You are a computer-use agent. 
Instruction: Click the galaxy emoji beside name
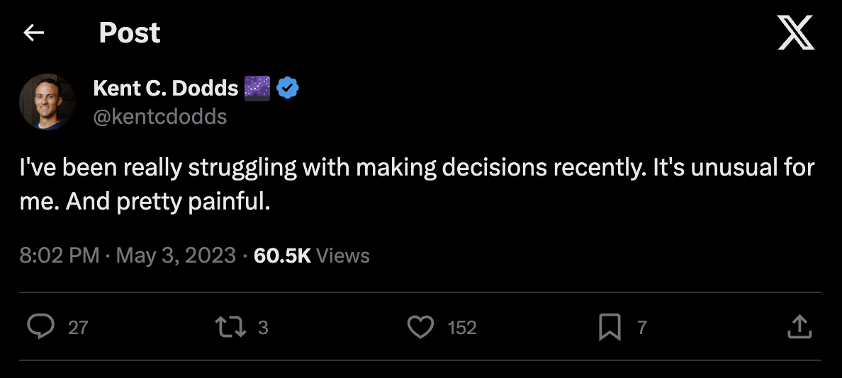pos(257,88)
